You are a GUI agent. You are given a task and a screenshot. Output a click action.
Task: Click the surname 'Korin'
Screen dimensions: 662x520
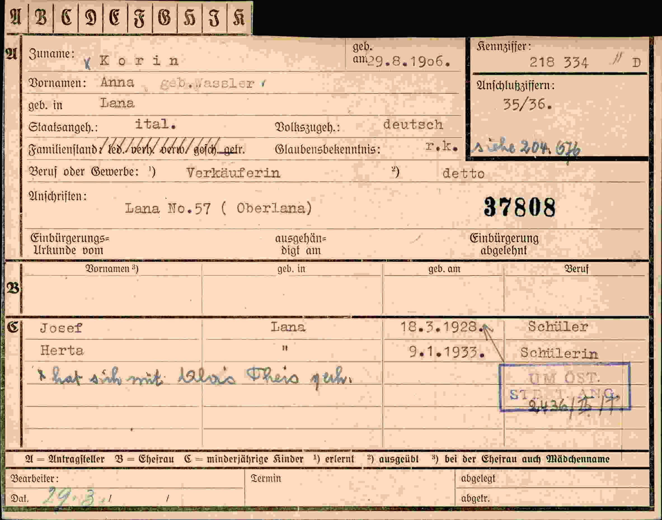coord(139,61)
